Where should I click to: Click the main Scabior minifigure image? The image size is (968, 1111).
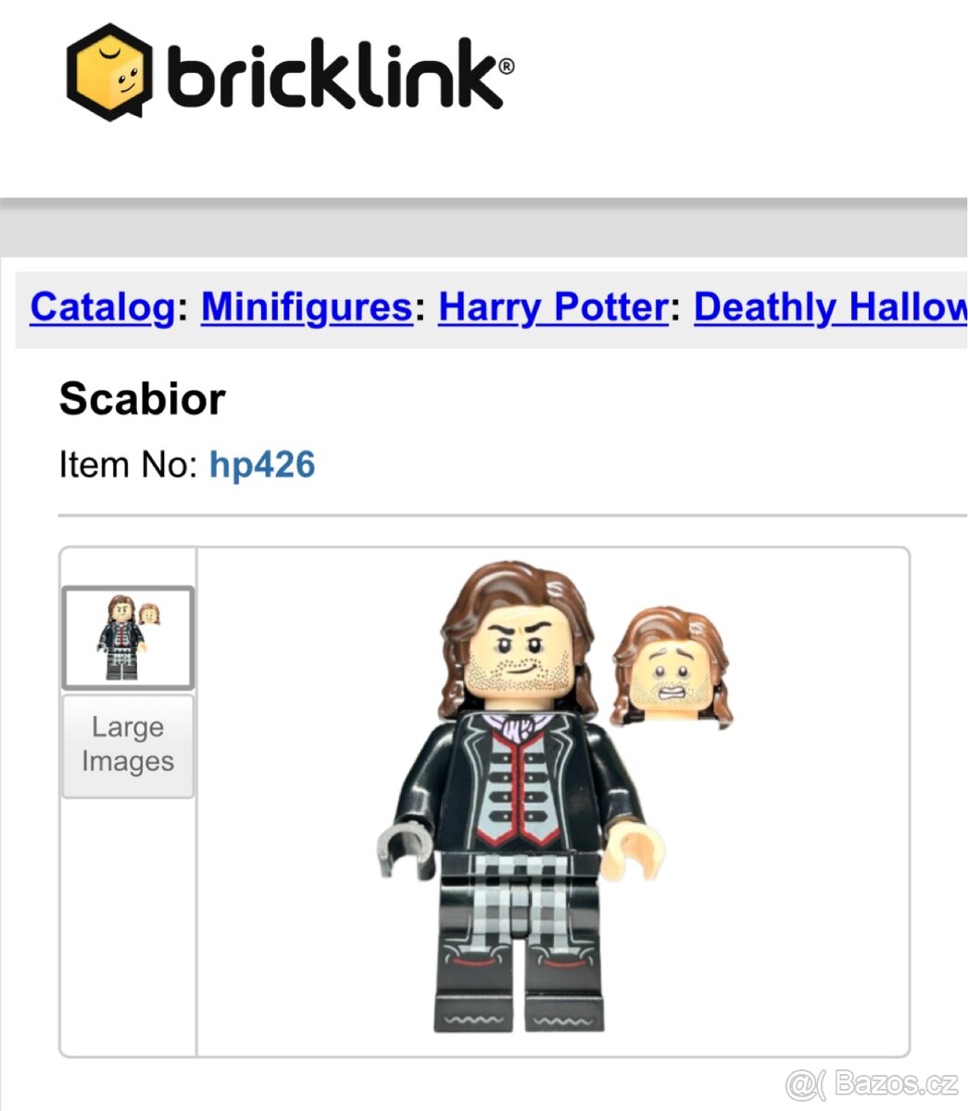[x=522, y=796]
